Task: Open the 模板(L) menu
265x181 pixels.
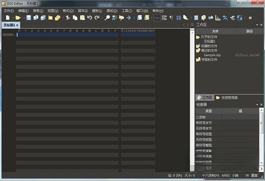Action: (97, 11)
